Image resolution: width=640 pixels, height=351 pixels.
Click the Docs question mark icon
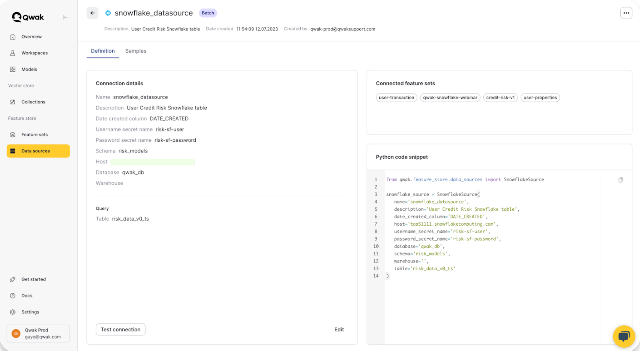click(12, 296)
